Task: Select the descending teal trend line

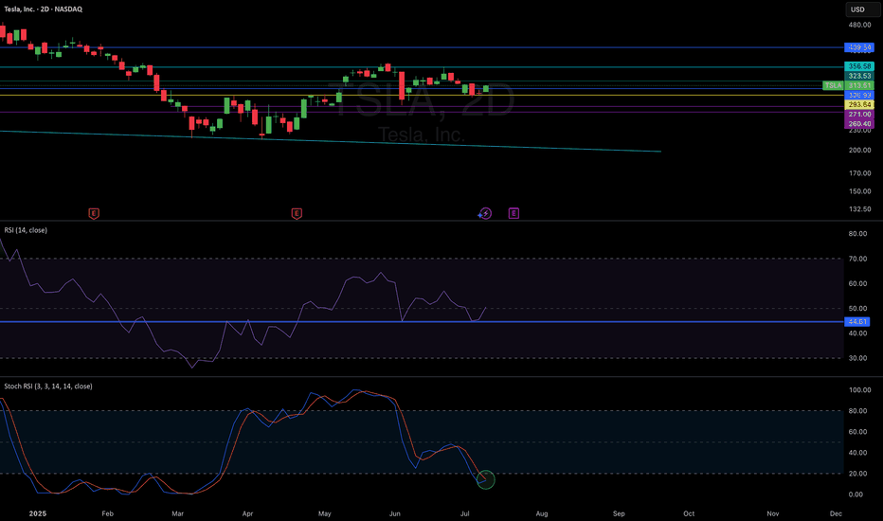Action: [x=330, y=141]
